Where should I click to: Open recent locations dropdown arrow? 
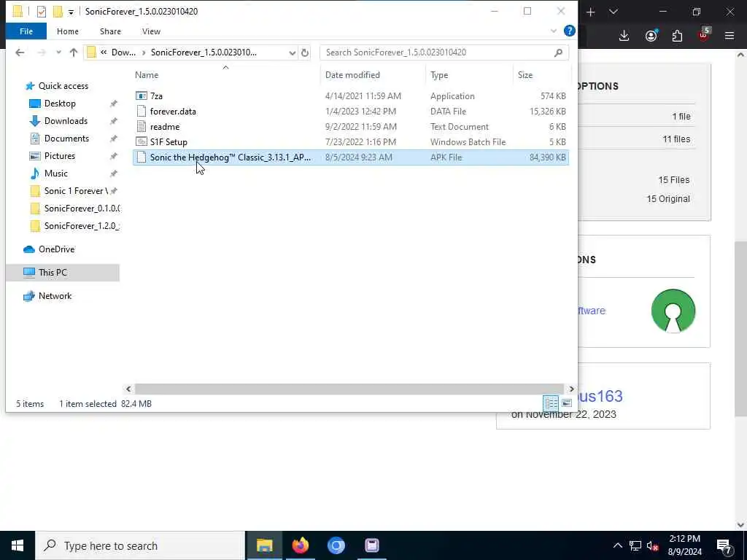tap(58, 52)
